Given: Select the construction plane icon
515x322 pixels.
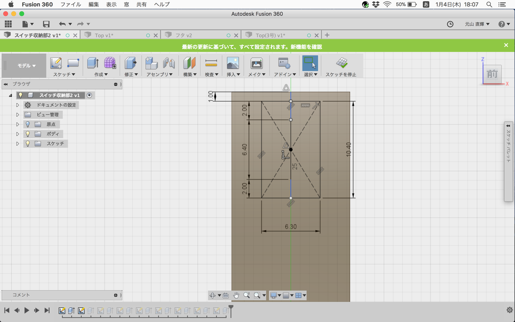Looking at the screenshot, I should [x=190, y=63].
